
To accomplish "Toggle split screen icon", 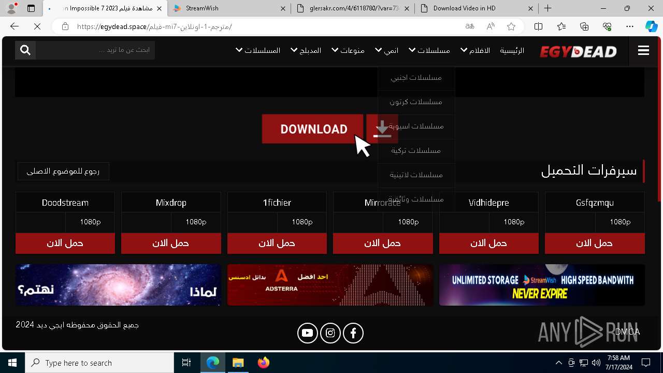I will click(539, 26).
